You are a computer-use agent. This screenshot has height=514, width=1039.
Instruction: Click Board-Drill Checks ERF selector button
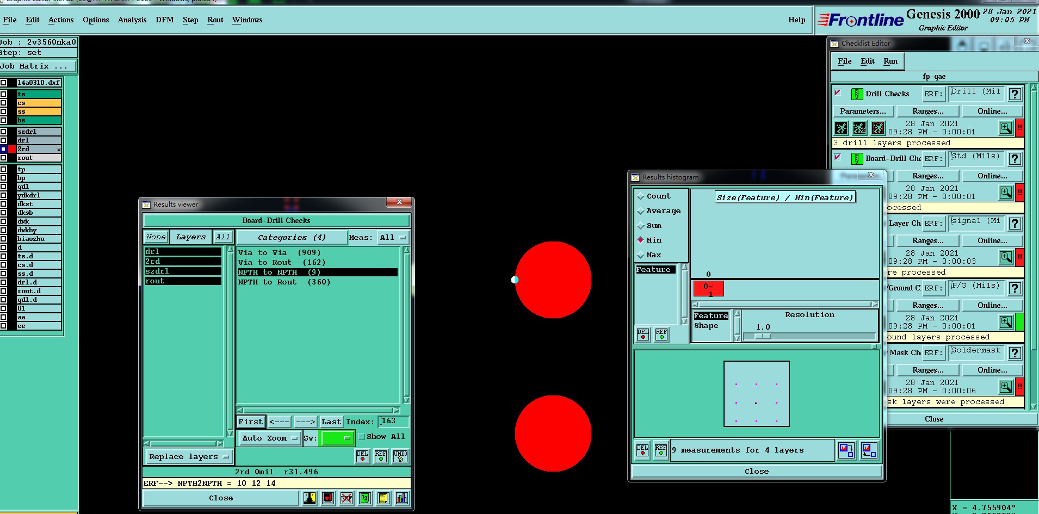(933, 159)
